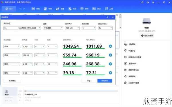
Task: Click the list view toggle above the scrollbar
Action: coord(117,15)
